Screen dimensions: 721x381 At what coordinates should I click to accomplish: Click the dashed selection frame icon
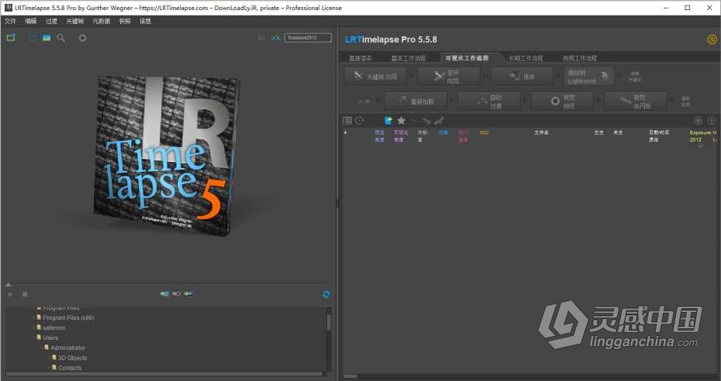pyautogui.click(x=33, y=38)
